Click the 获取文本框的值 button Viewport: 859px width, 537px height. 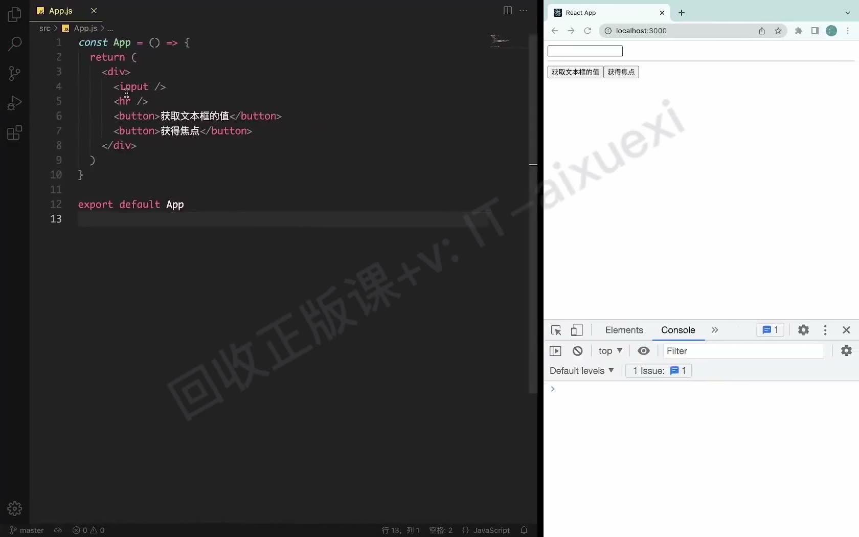[575, 72]
